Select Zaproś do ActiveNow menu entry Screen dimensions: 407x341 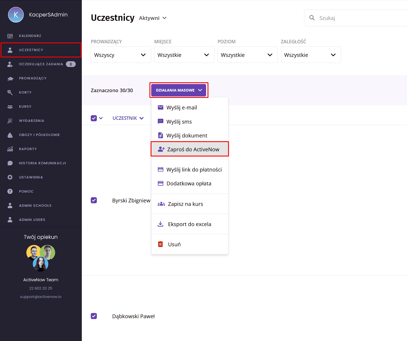[190, 149]
